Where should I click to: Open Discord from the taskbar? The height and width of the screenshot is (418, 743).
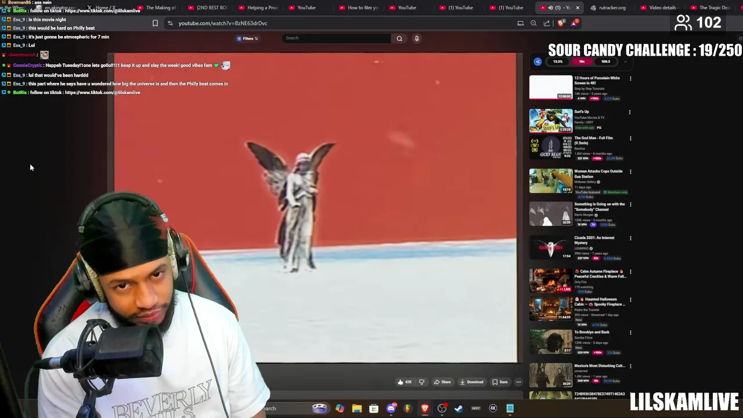click(391, 409)
